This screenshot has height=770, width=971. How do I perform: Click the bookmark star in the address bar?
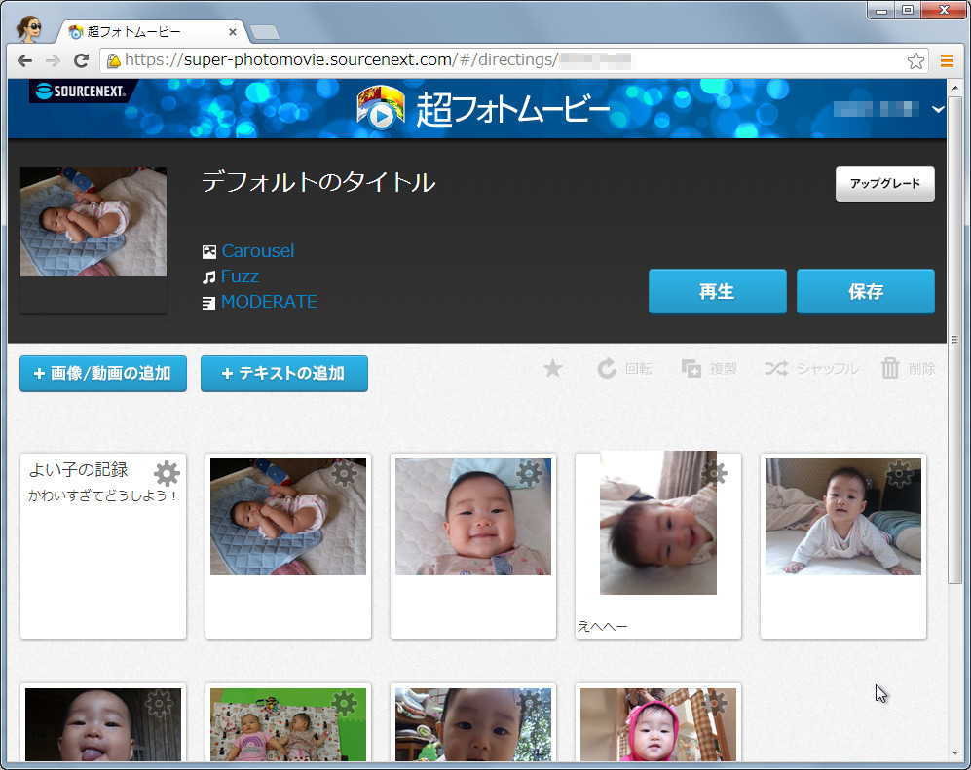pos(915,60)
